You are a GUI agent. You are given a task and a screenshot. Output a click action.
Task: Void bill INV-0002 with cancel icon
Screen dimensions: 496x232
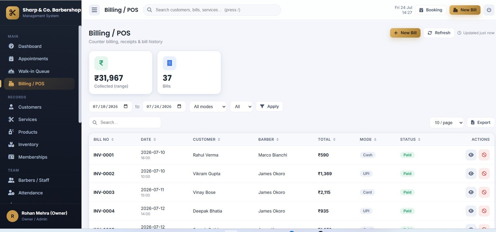point(484,174)
